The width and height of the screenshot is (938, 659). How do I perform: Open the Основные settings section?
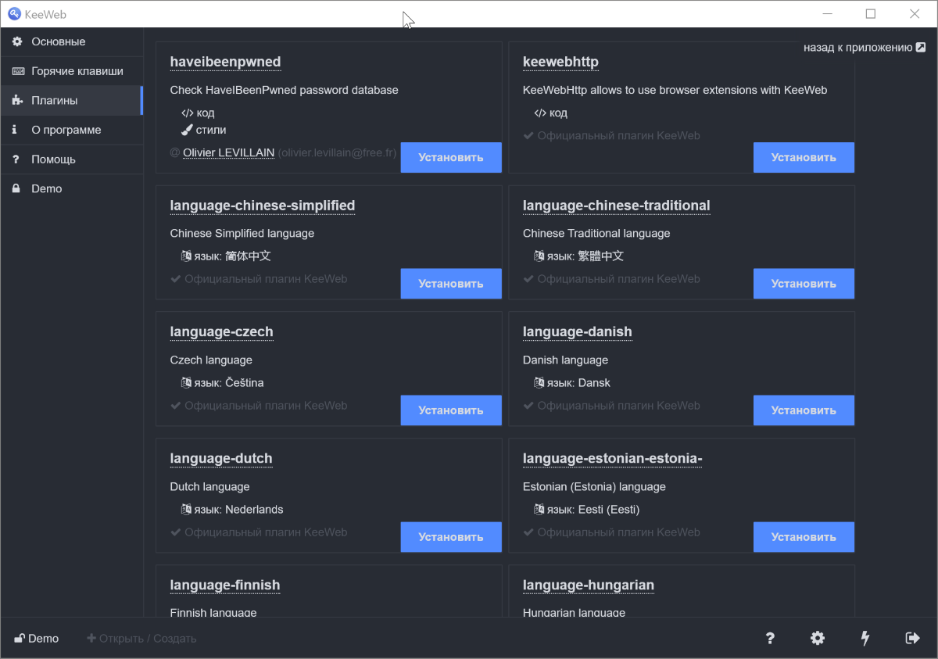pyautogui.click(x=71, y=41)
